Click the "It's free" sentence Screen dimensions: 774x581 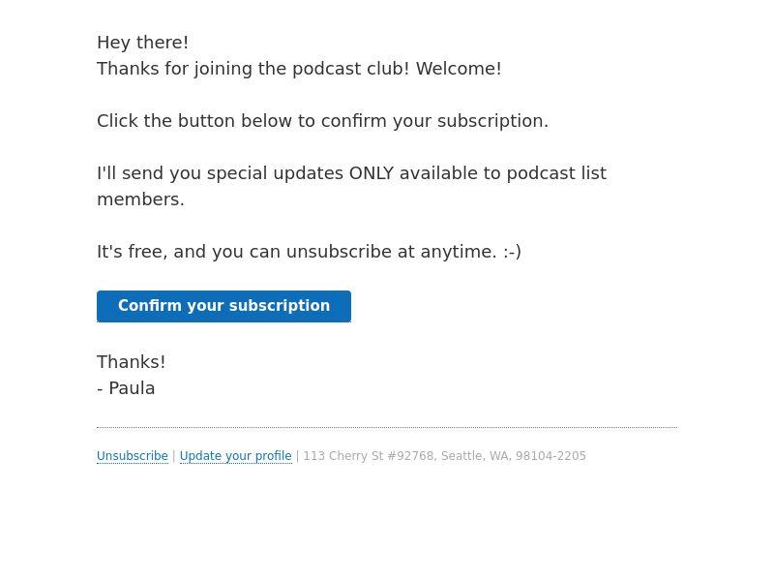pos(309,252)
